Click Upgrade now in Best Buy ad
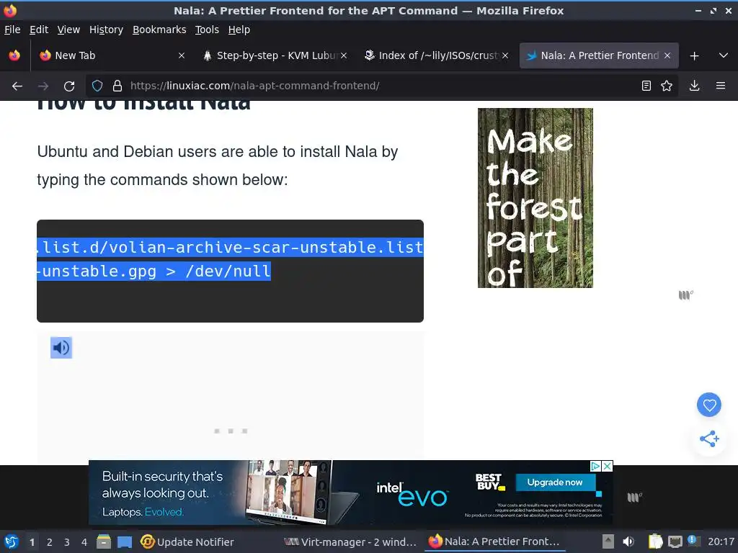The width and height of the screenshot is (738, 553). click(x=556, y=482)
